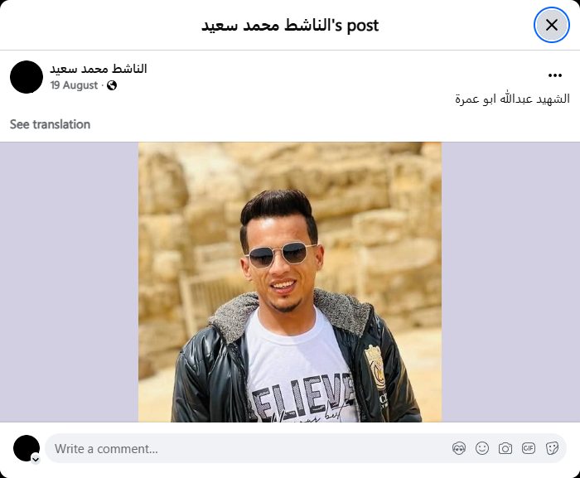Image resolution: width=580 pixels, height=478 pixels.
Task: Click the lavender area right of the photo
Action: tap(511, 282)
